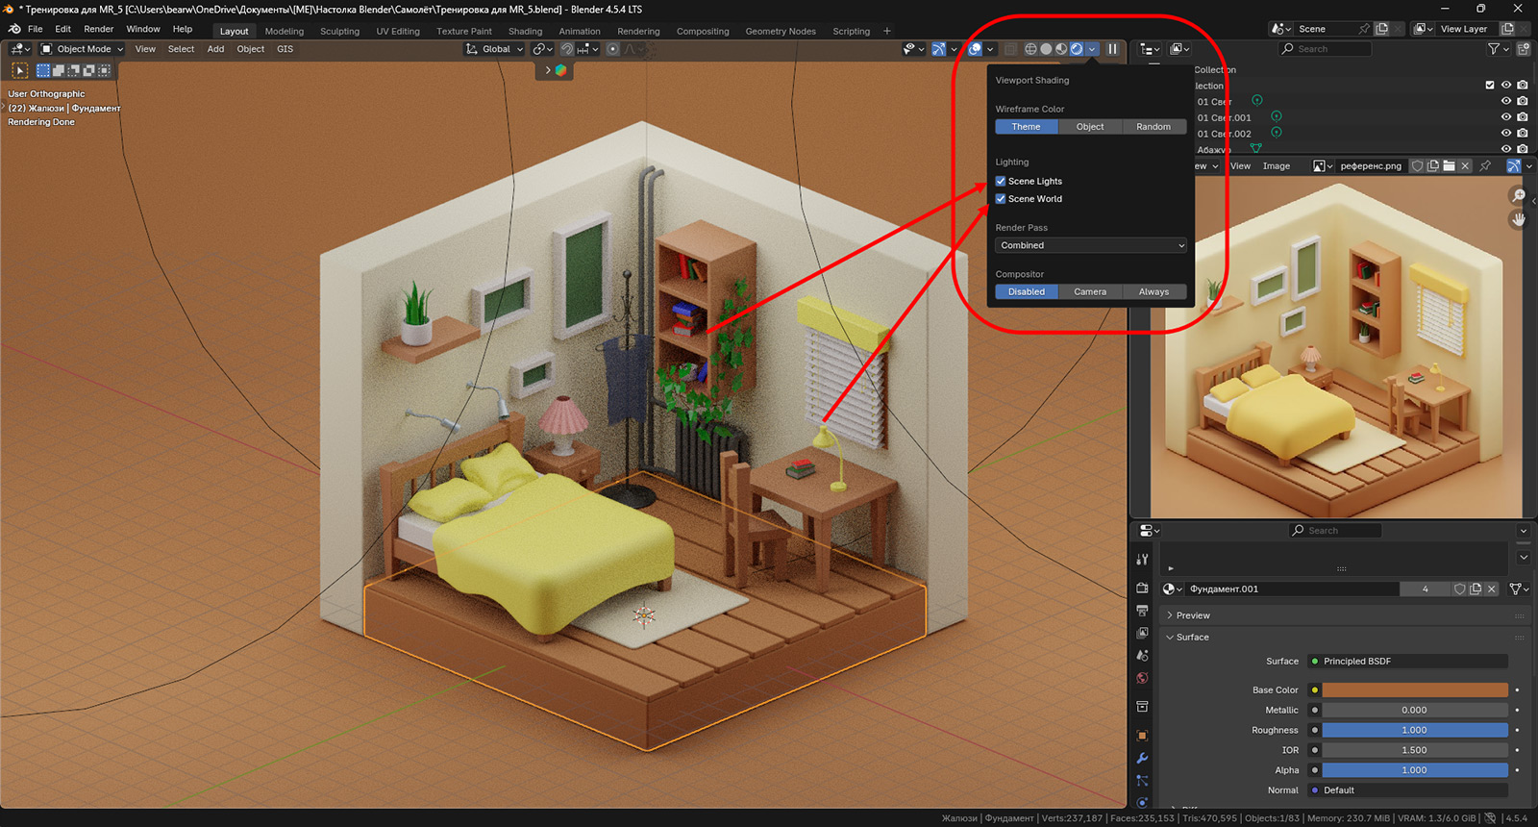Open the Render menu
Image resolution: width=1538 pixels, height=827 pixels.
(x=98, y=29)
